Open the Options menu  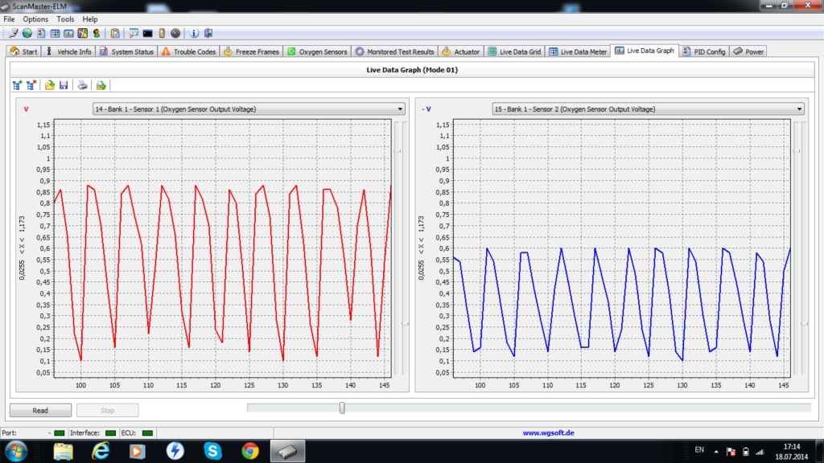pyautogui.click(x=35, y=18)
